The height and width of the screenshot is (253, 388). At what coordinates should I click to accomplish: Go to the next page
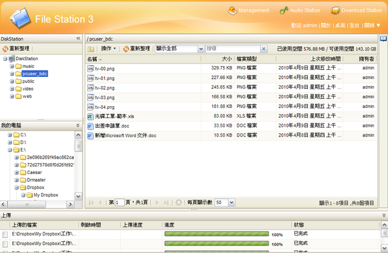pyautogui.click(x=156, y=203)
